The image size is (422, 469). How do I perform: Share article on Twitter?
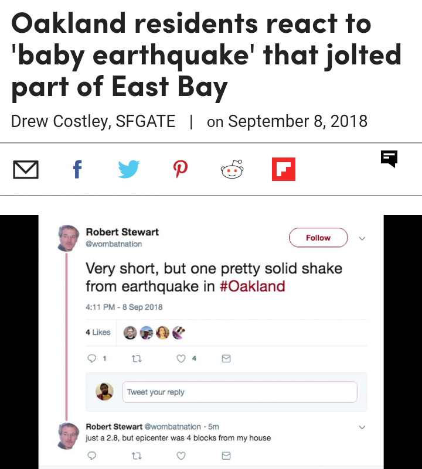[128, 170]
